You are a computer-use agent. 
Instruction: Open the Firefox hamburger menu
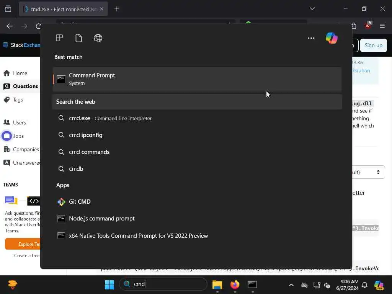[x=382, y=26]
